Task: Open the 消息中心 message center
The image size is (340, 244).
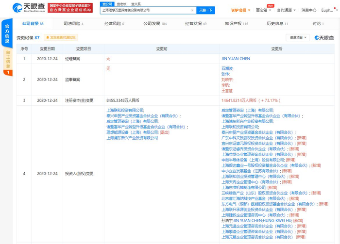Action: pyautogui.click(x=309, y=10)
